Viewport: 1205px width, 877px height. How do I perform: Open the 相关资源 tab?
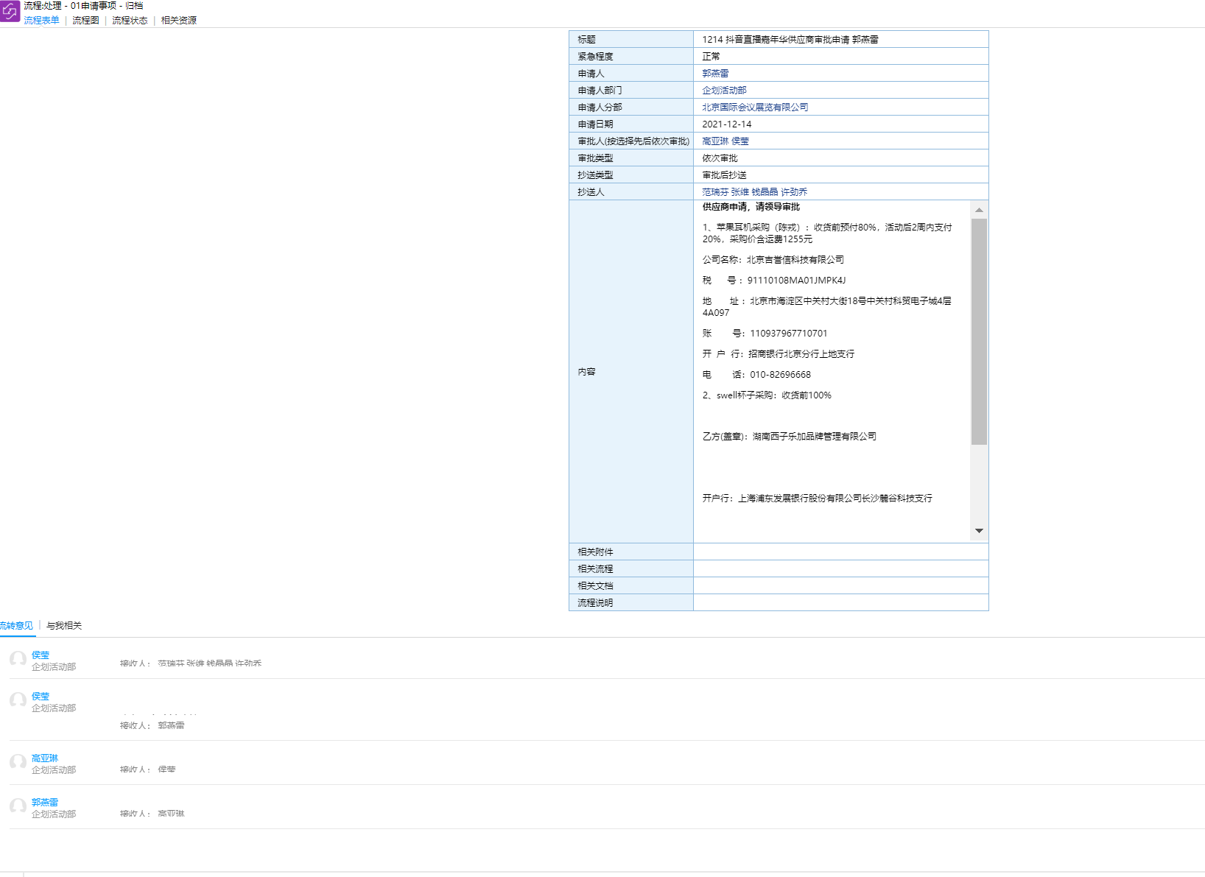[x=179, y=21]
